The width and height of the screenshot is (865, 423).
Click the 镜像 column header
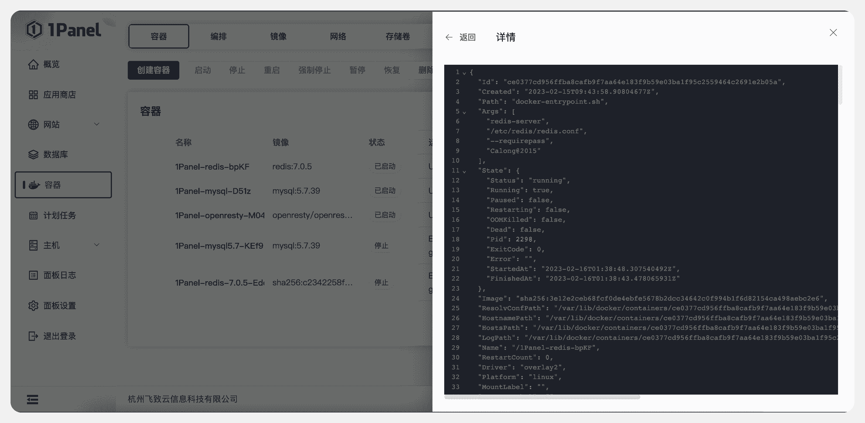[280, 142]
